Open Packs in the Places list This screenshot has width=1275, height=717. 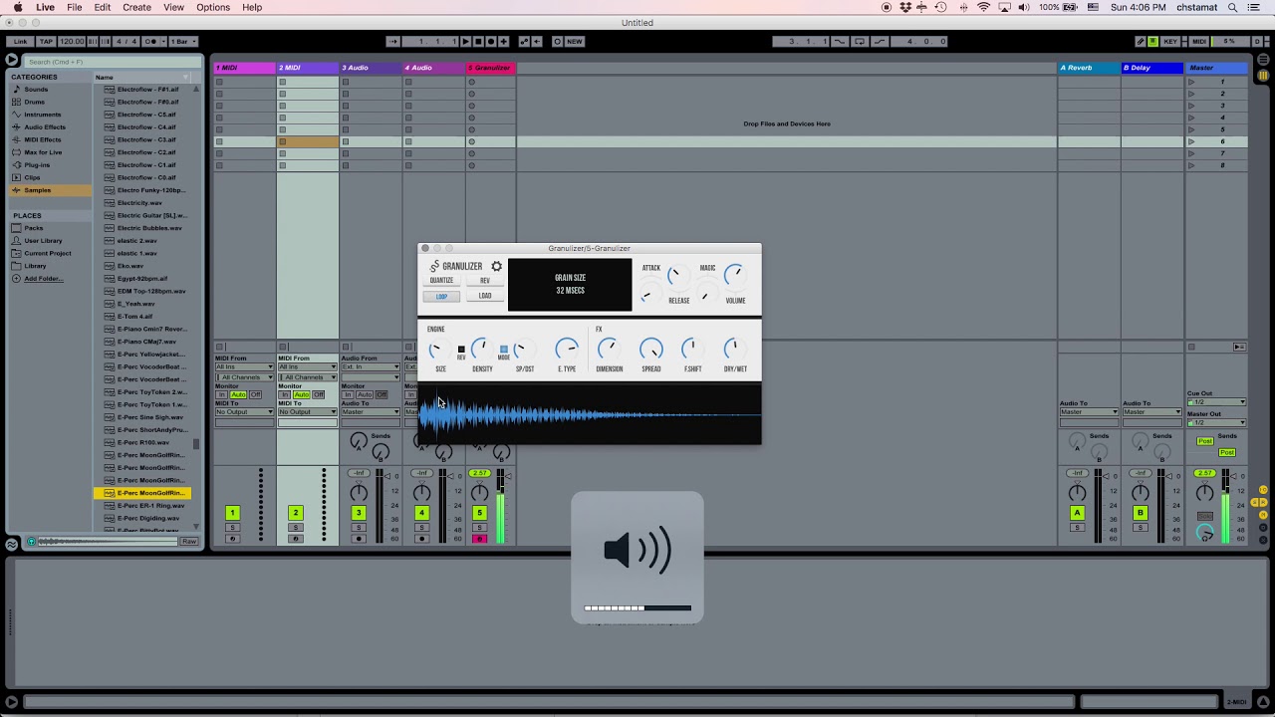pos(34,228)
